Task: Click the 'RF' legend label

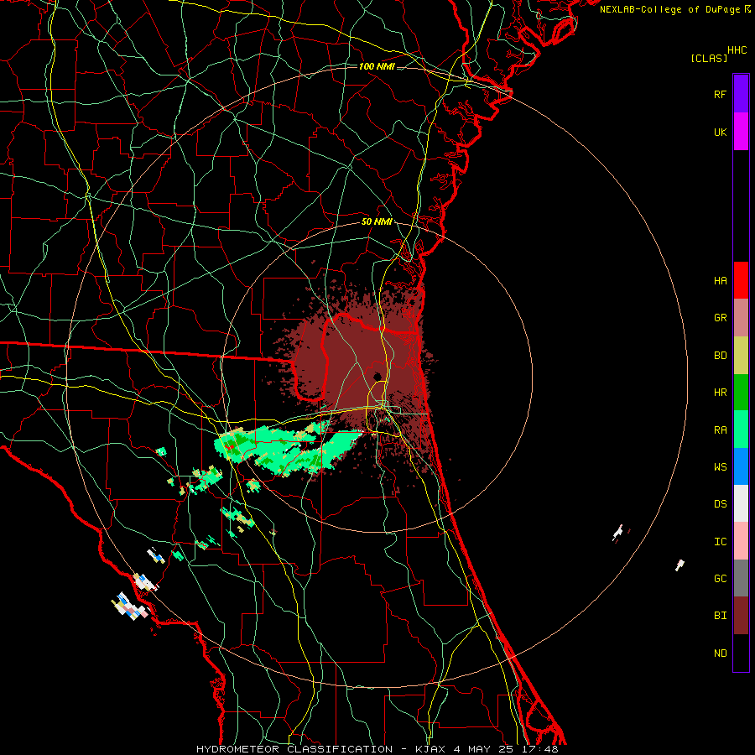Action: 720,94
